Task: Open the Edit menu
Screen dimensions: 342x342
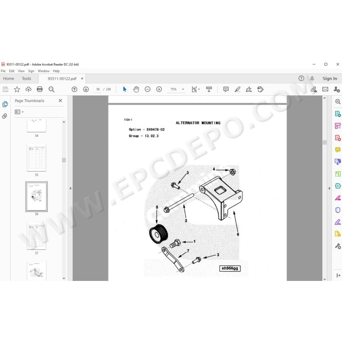Action: (x=12, y=71)
